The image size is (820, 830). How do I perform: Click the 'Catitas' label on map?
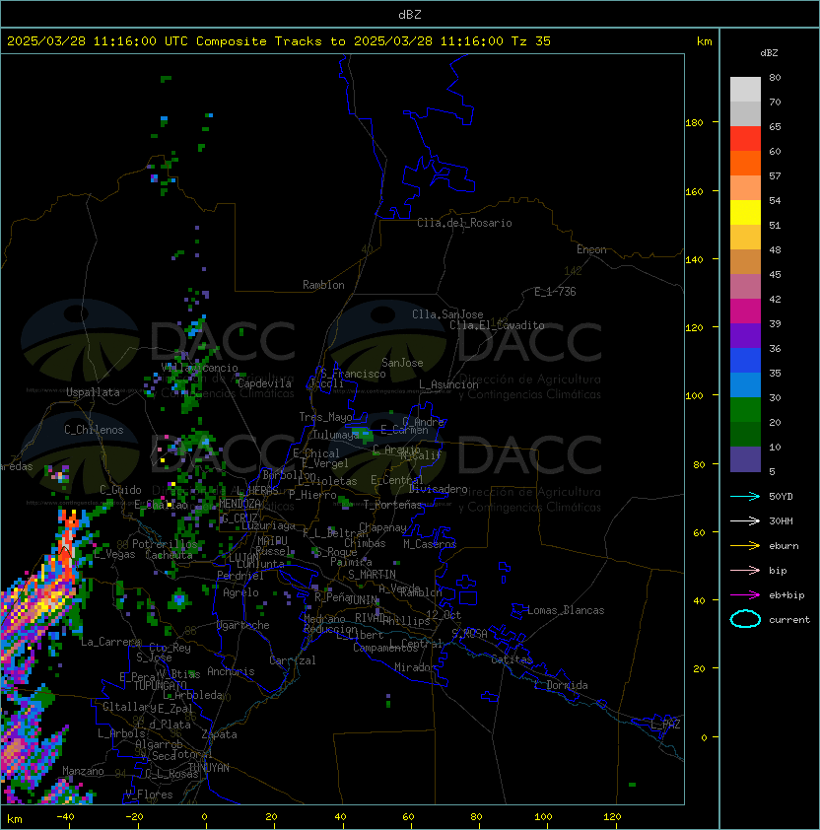pos(512,659)
